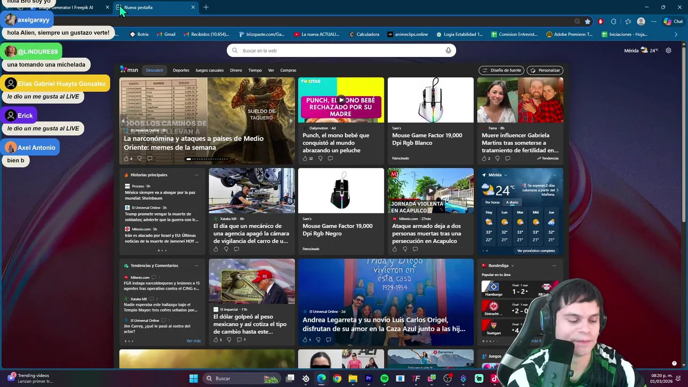The width and height of the screenshot is (688, 387).
Task: Click the Personalizar button
Action: (x=545, y=70)
